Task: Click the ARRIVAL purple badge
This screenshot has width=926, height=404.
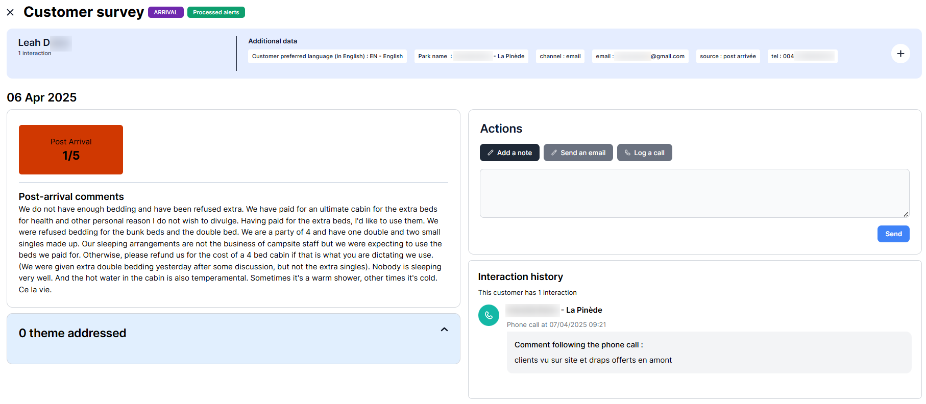Action: (165, 12)
